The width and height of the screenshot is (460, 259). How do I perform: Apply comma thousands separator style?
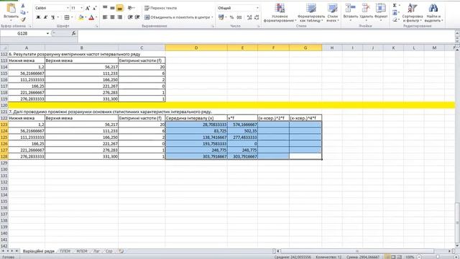239,17
